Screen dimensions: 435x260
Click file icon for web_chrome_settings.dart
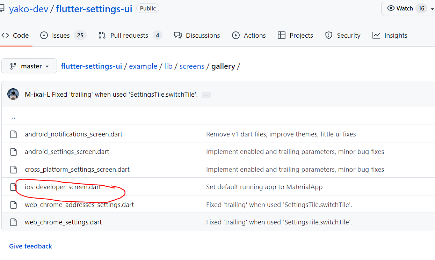(13, 222)
